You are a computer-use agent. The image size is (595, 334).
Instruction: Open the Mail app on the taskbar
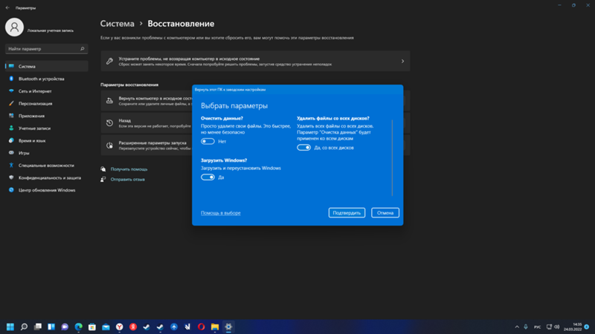click(106, 327)
